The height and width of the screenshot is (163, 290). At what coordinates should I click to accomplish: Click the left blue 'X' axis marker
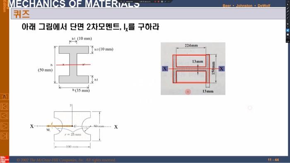(x=165, y=69)
